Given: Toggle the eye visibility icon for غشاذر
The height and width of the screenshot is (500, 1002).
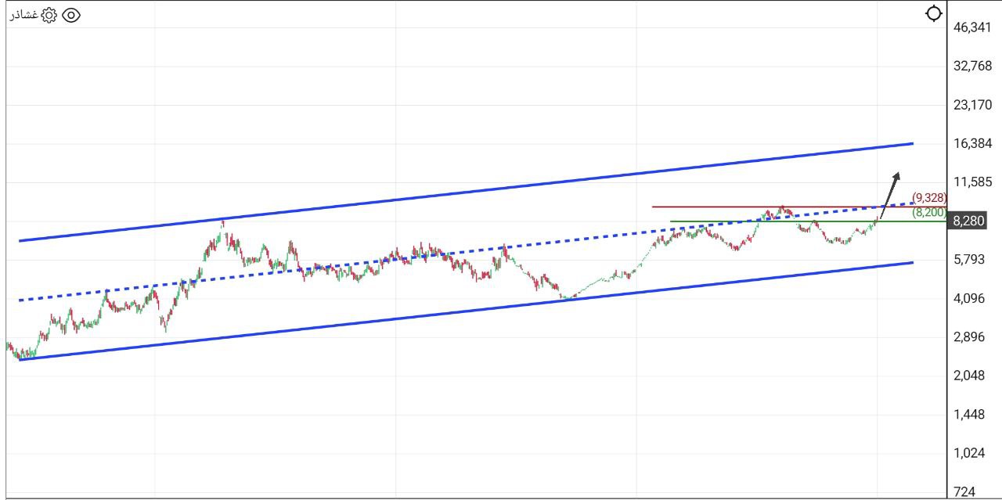Looking at the screenshot, I should [x=71, y=15].
